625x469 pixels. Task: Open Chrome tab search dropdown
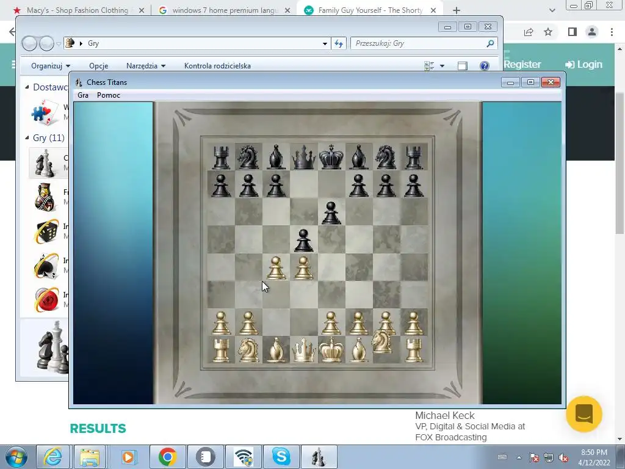552,10
